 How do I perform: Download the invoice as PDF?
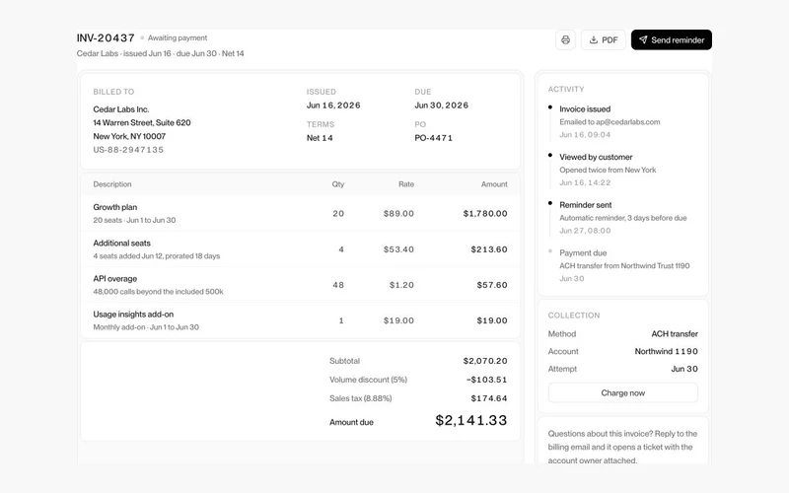pos(604,39)
